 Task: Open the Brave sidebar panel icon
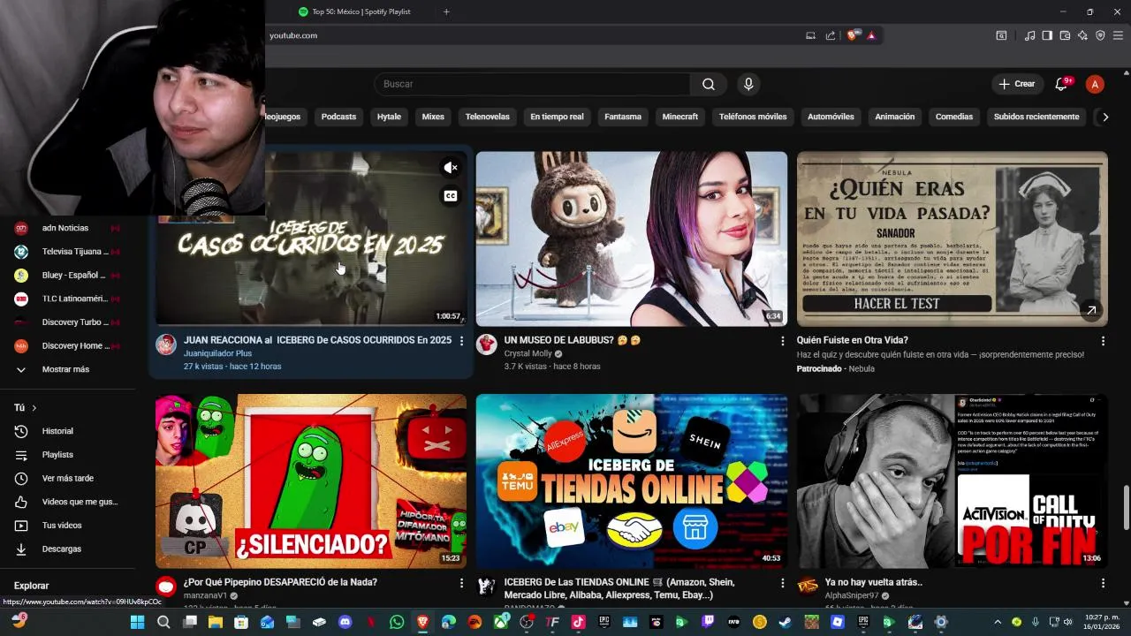[1047, 35]
